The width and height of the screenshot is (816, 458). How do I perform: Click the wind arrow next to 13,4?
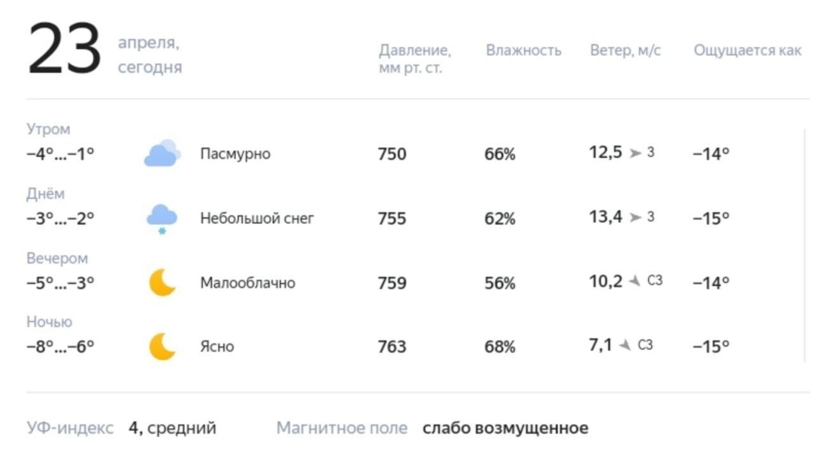[636, 217]
